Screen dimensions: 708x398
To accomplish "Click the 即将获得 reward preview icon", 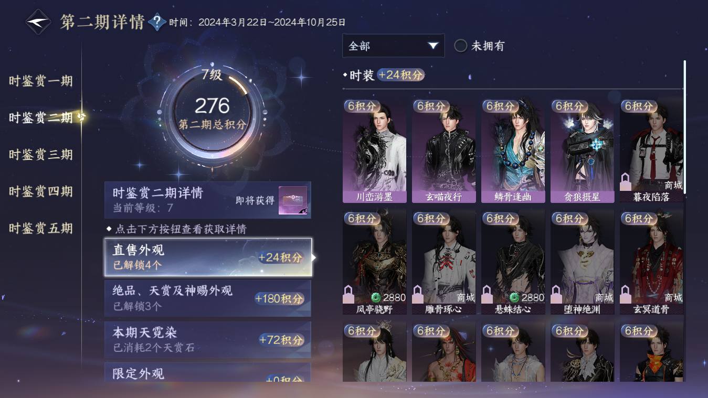I will pos(293,200).
